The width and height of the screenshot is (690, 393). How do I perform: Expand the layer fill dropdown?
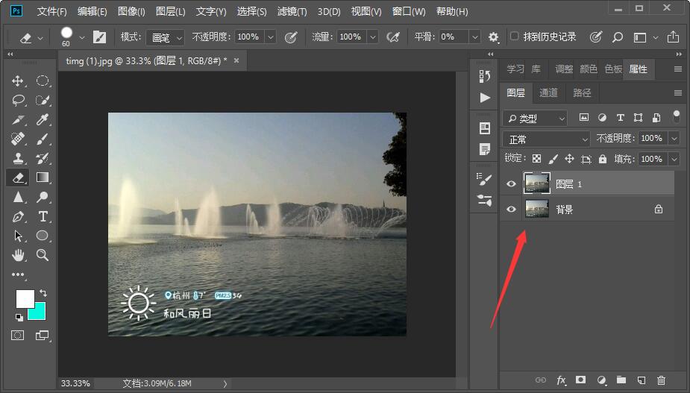[x=674, y=159]
